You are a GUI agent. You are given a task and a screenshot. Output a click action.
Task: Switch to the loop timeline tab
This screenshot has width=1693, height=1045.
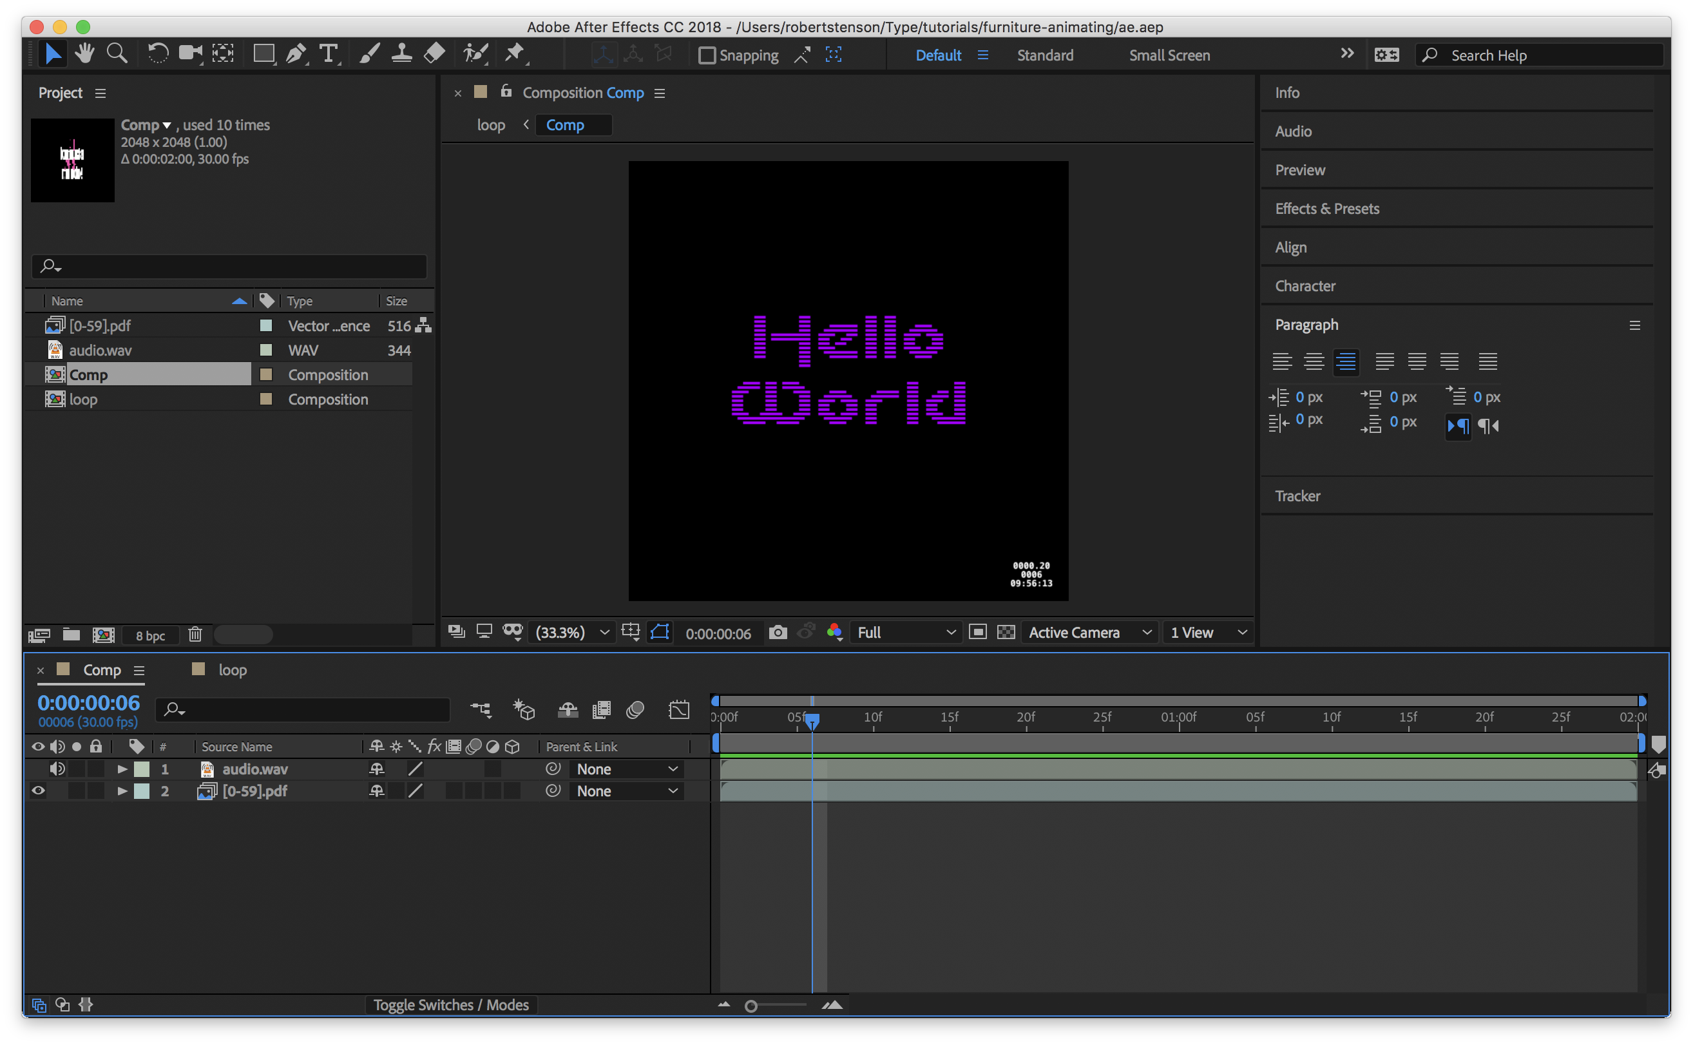click(x=232, y=669)
